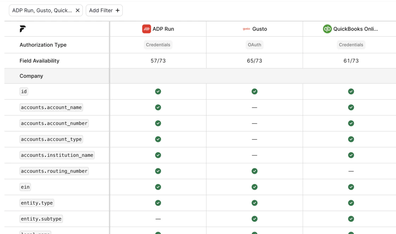The width and height of the screenshot is (396, 234).
Task: Select the QuickBooks Online logo icon
Action: [327, 29]
